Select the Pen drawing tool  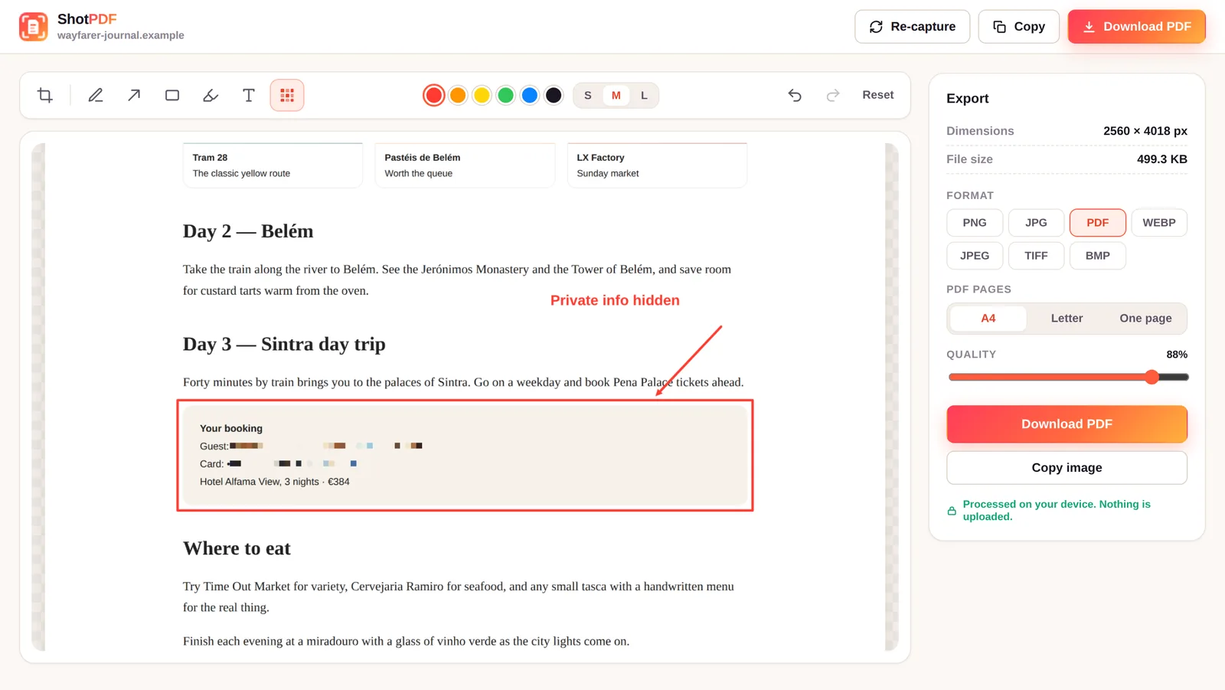click(96, 95)
